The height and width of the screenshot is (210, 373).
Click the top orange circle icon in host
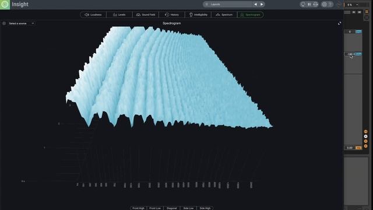pyautogui.click(x=366, y=131)
